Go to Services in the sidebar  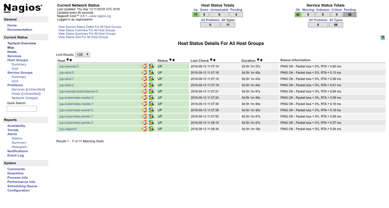[14, 56]
